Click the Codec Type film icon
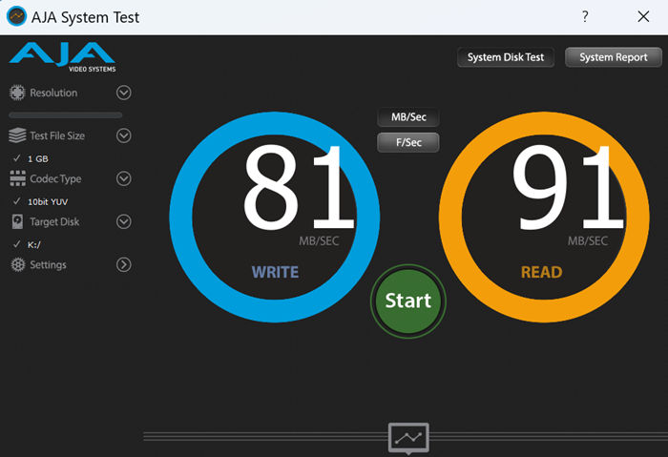The width and height of the screenshot is (668, 457). coord(17,178)
